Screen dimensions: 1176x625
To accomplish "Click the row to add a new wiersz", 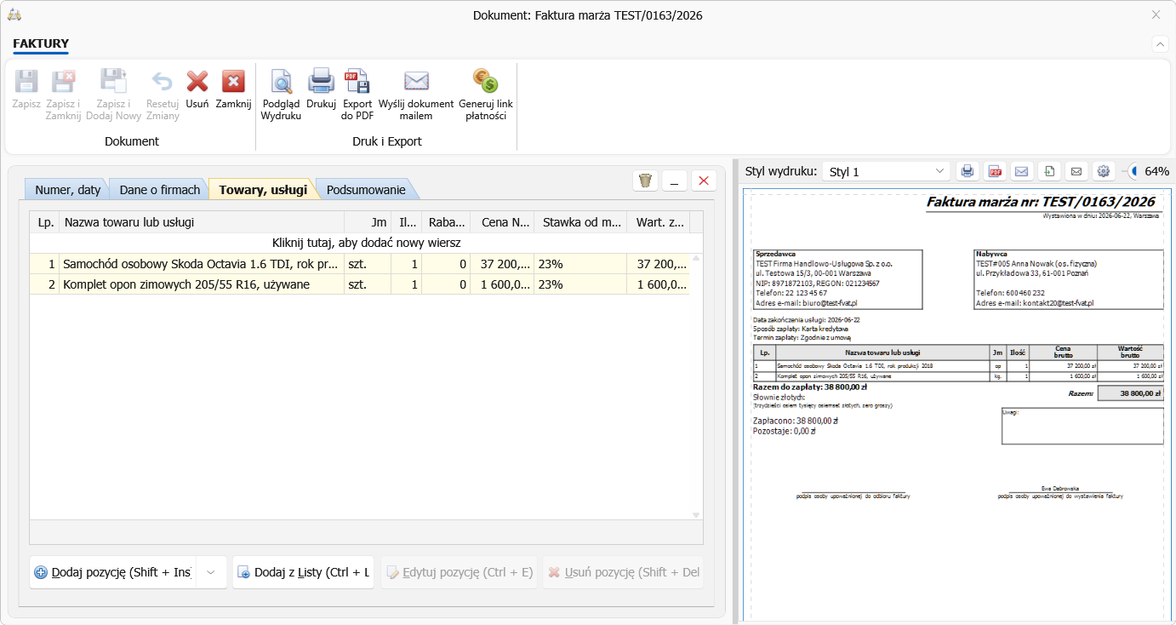I will point(366,243).
